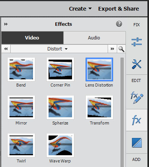This screenshot has height=167, width=149.
Task: Click the Effects panel title
Action: (x=63, y=24)
